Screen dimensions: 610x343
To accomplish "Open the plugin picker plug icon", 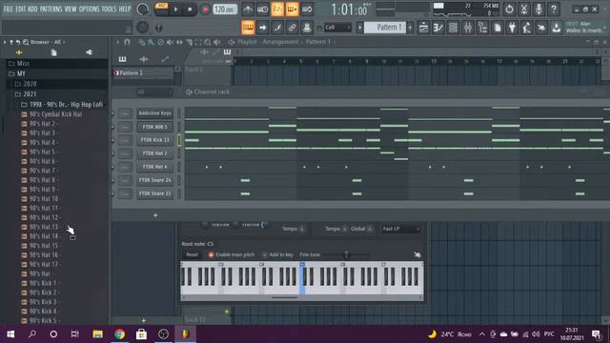I will (x=512, y=28).
